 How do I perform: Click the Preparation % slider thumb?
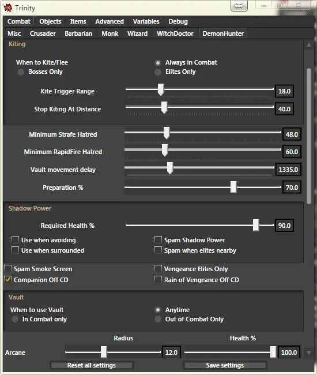click(233, 187)
